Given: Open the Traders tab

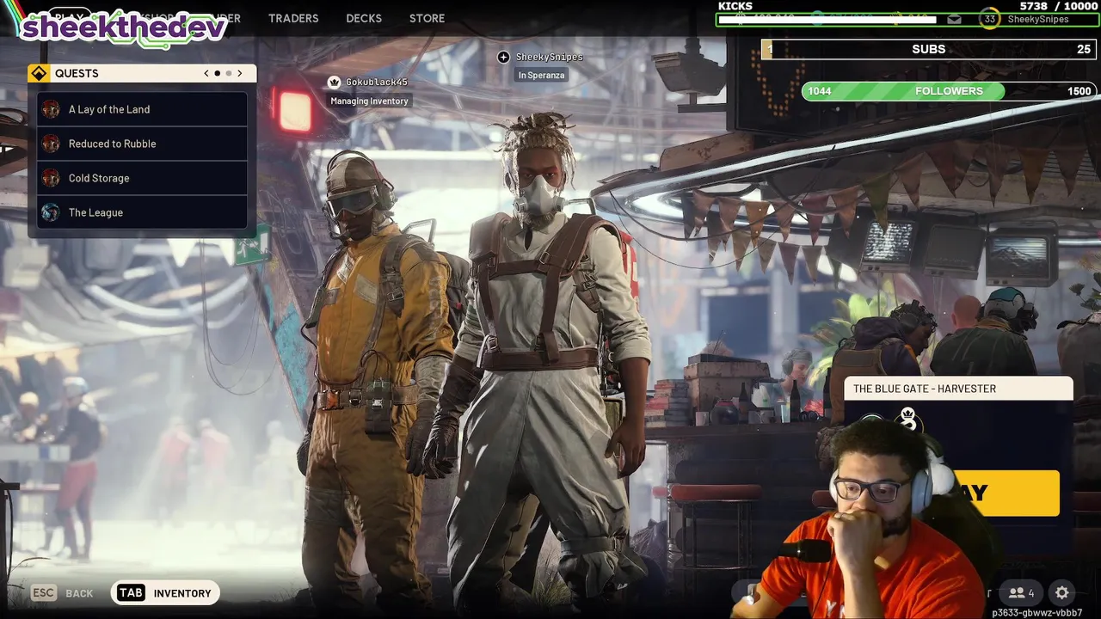Looking at the screenshot, I should click(293, 18).
